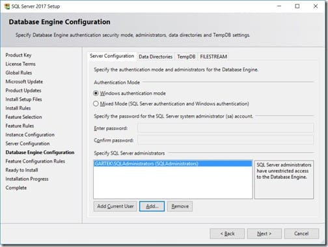Click the Complete step in sidebar

click(x=16, y=188)
